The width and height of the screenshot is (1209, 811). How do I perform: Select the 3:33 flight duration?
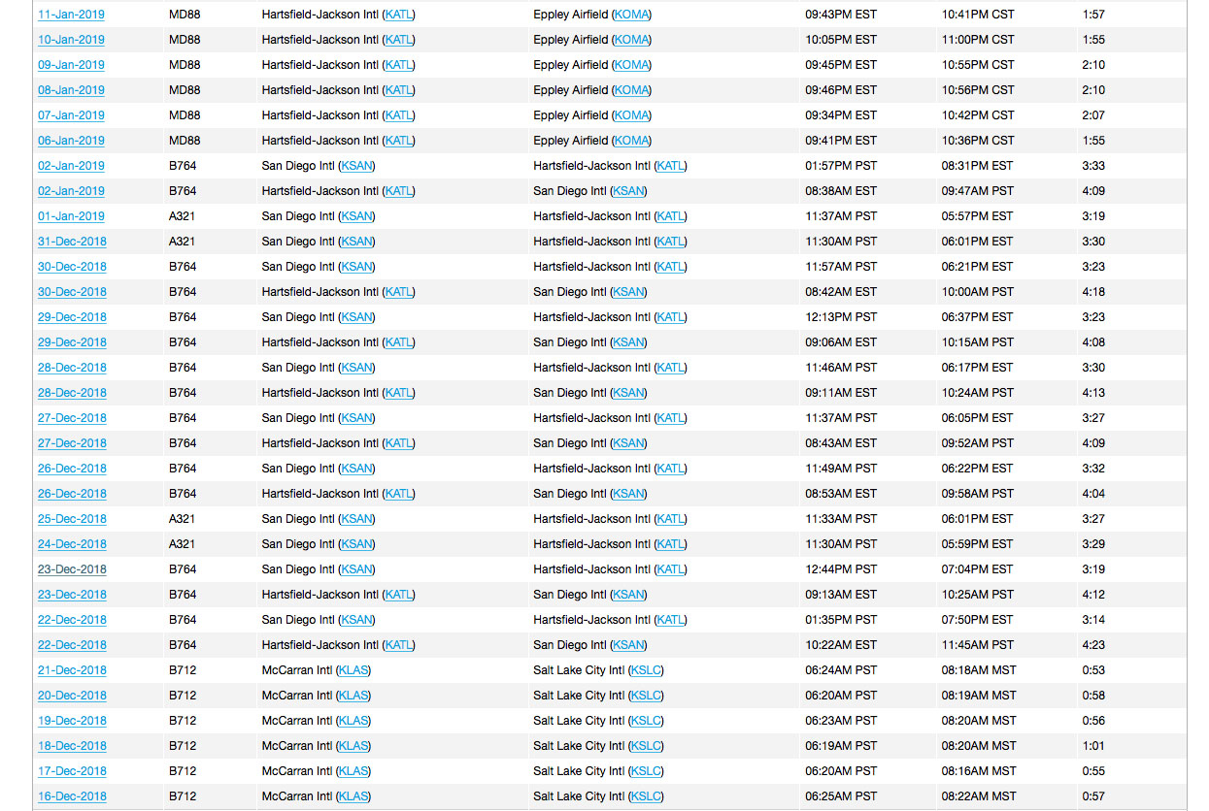point(1093,166)
